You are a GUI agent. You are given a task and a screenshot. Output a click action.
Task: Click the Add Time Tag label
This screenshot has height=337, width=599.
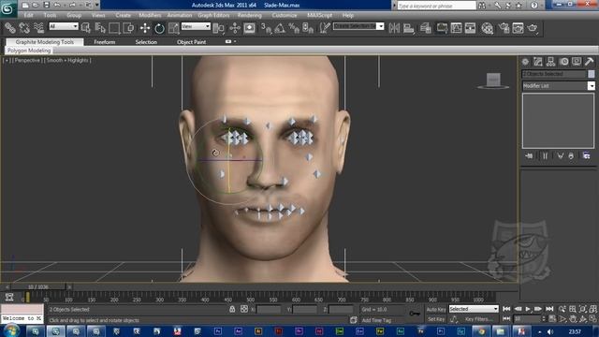(376, 320)
